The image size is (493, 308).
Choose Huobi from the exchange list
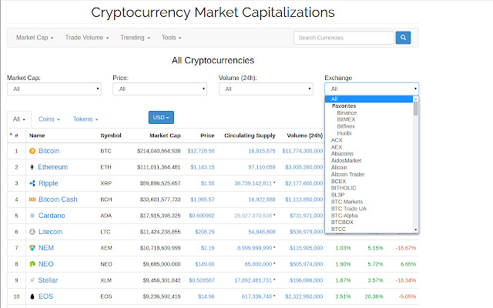pyautogui.click(x=344, y=133)
